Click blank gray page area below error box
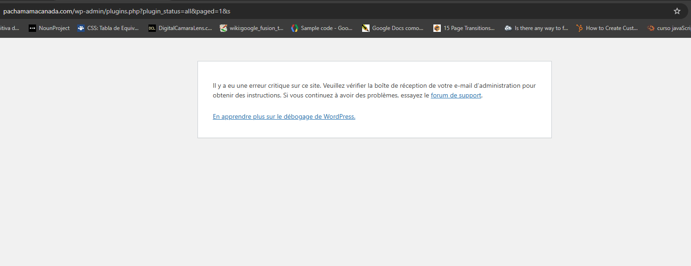Viewport: 691px width, 266px height. [x=370, y=203]
